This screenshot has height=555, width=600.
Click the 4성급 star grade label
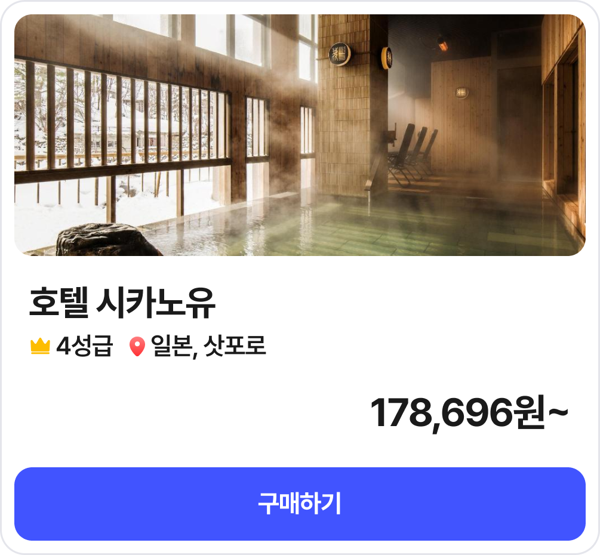(x=85, y=346)
